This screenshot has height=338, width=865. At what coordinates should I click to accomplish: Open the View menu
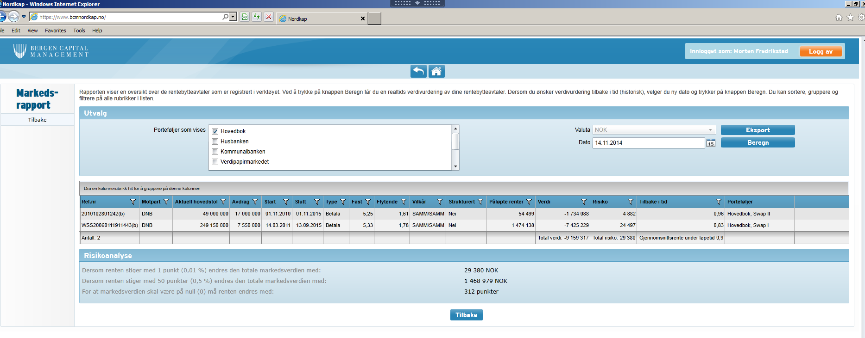tap(32, 31)
